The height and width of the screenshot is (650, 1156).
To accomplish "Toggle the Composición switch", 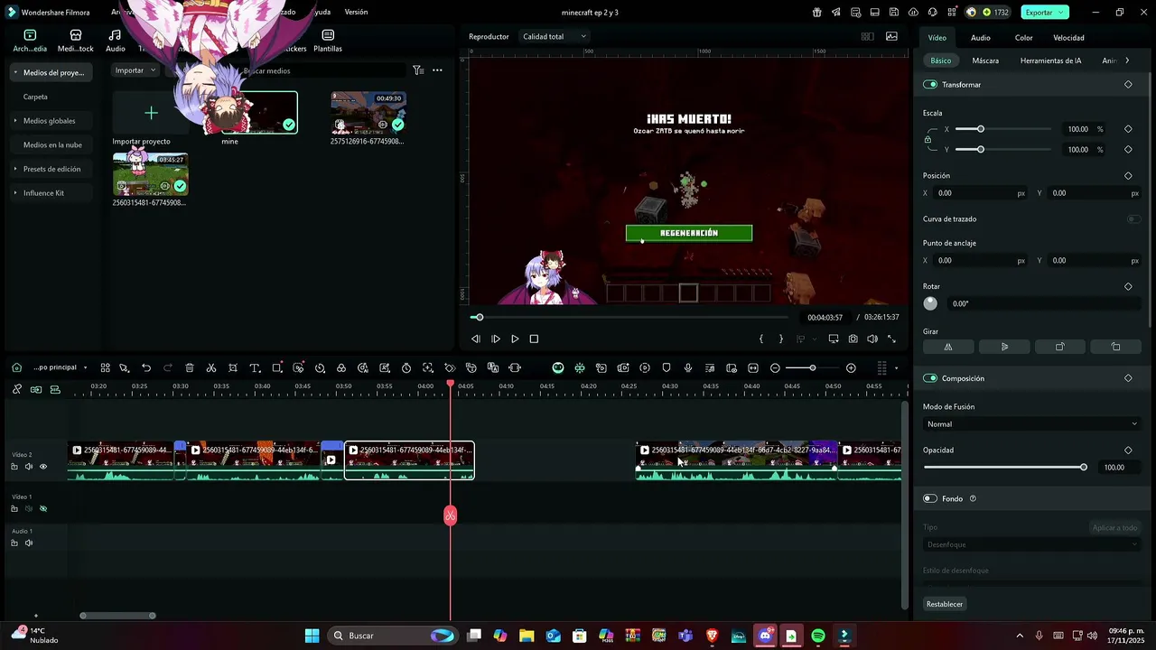I will tap(930, 378).
